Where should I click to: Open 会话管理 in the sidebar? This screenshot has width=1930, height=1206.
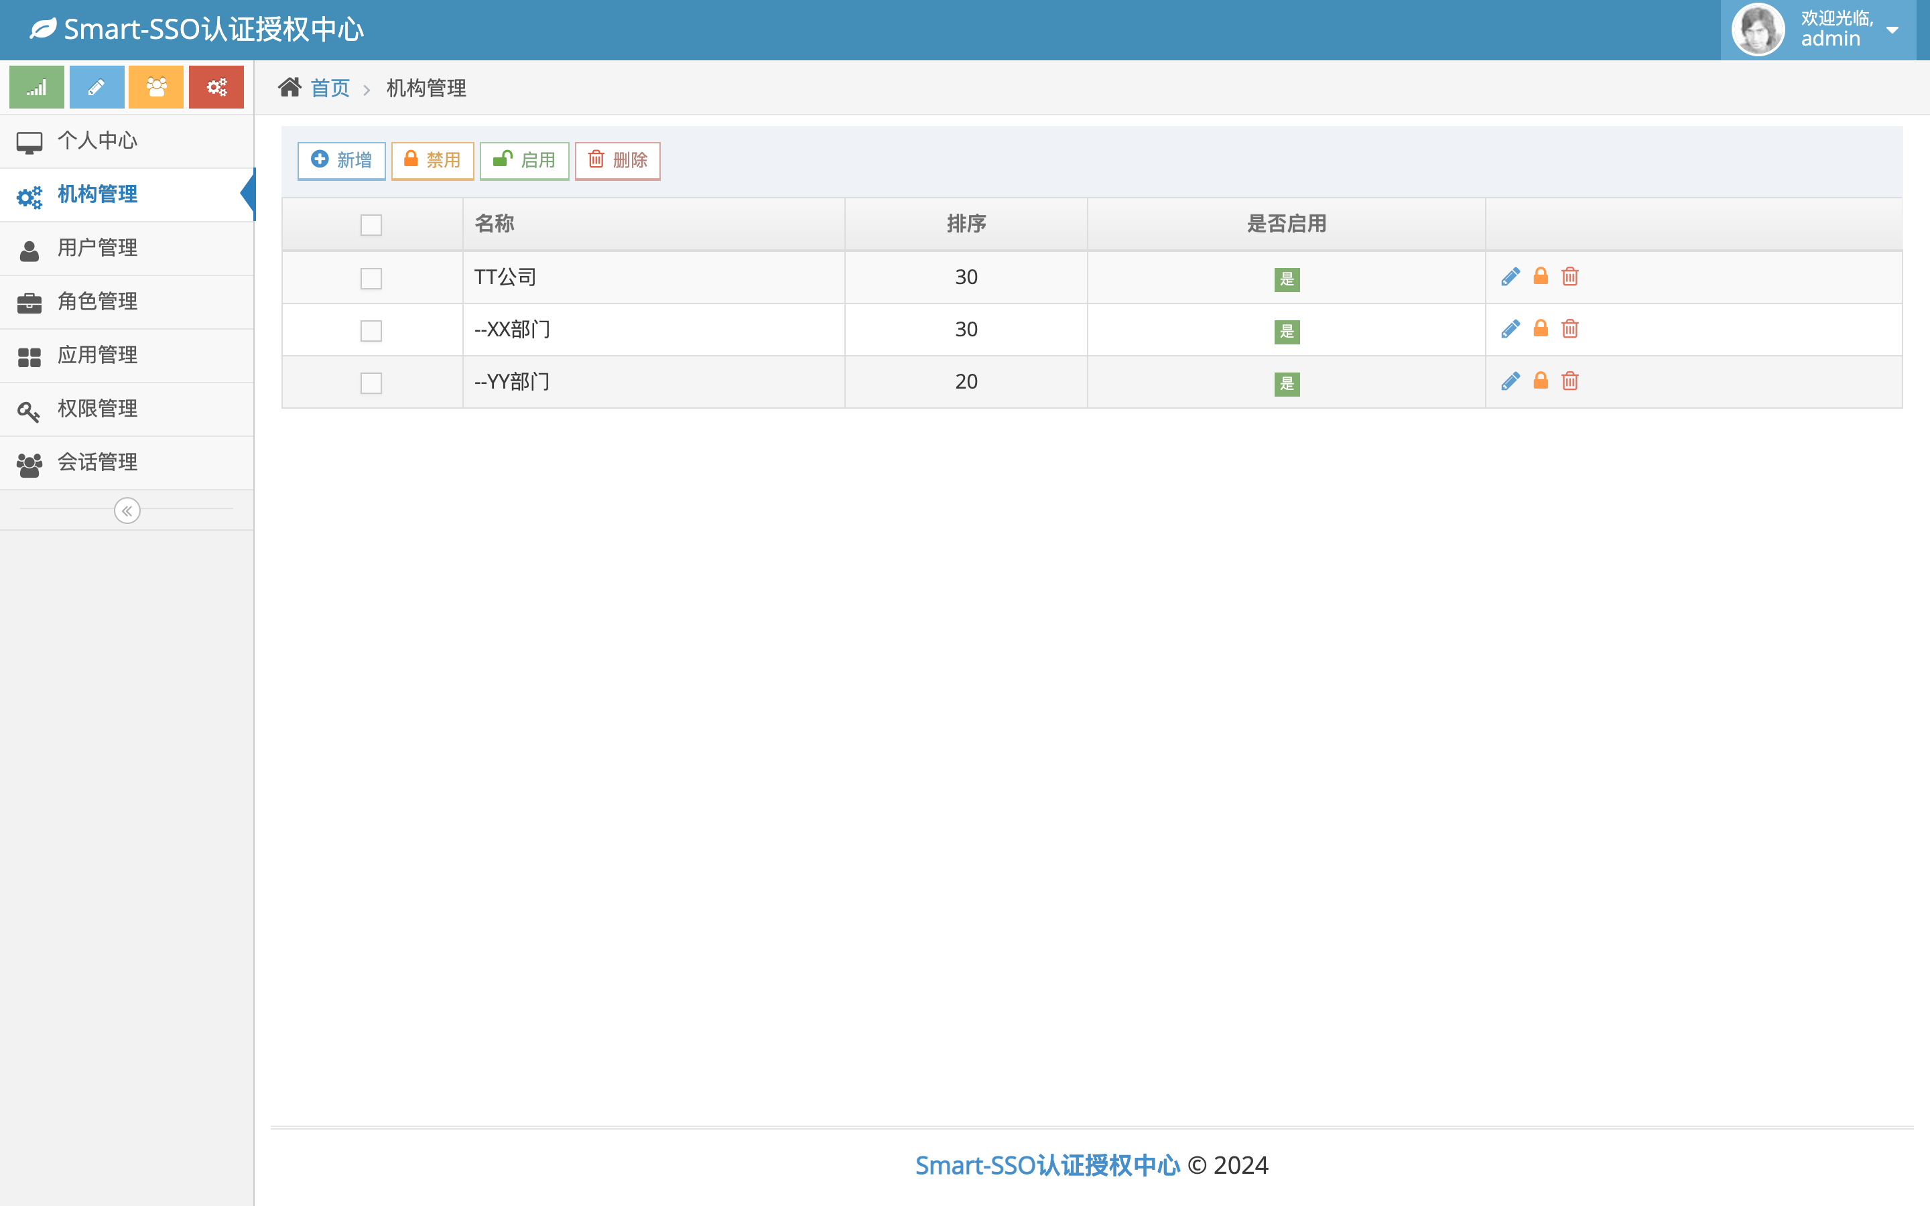tap(127, 462)
